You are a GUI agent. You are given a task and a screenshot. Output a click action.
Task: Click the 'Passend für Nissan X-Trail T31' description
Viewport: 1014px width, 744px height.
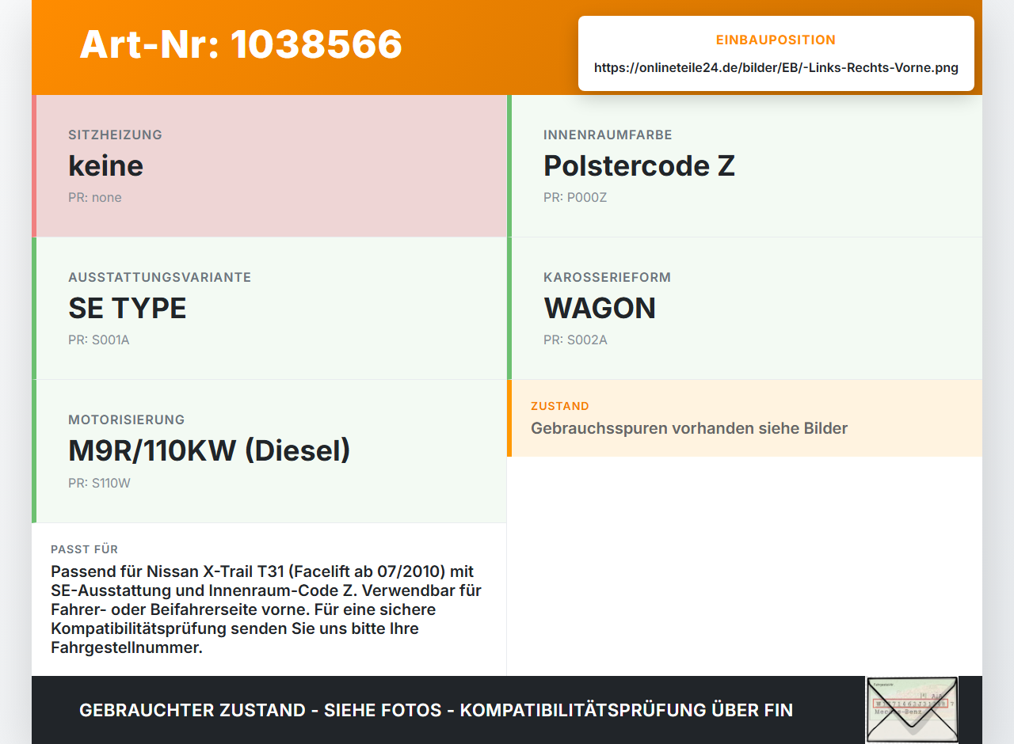(x=266, y=609)
